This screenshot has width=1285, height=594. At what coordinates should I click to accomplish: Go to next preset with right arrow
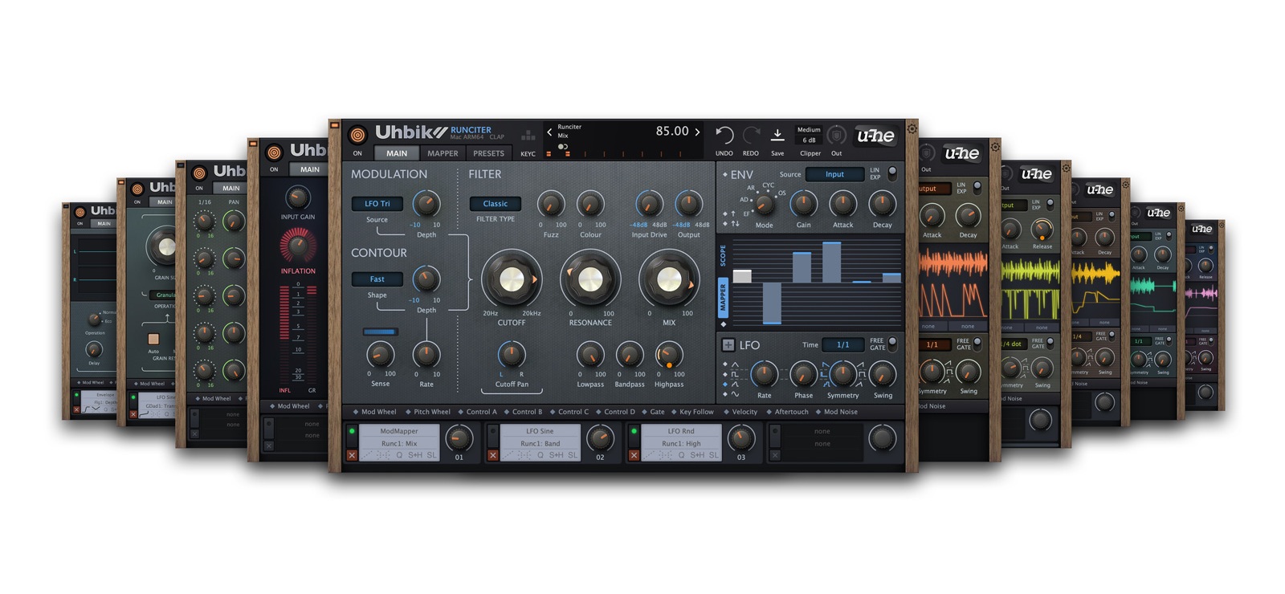click(x=697, y=132)
